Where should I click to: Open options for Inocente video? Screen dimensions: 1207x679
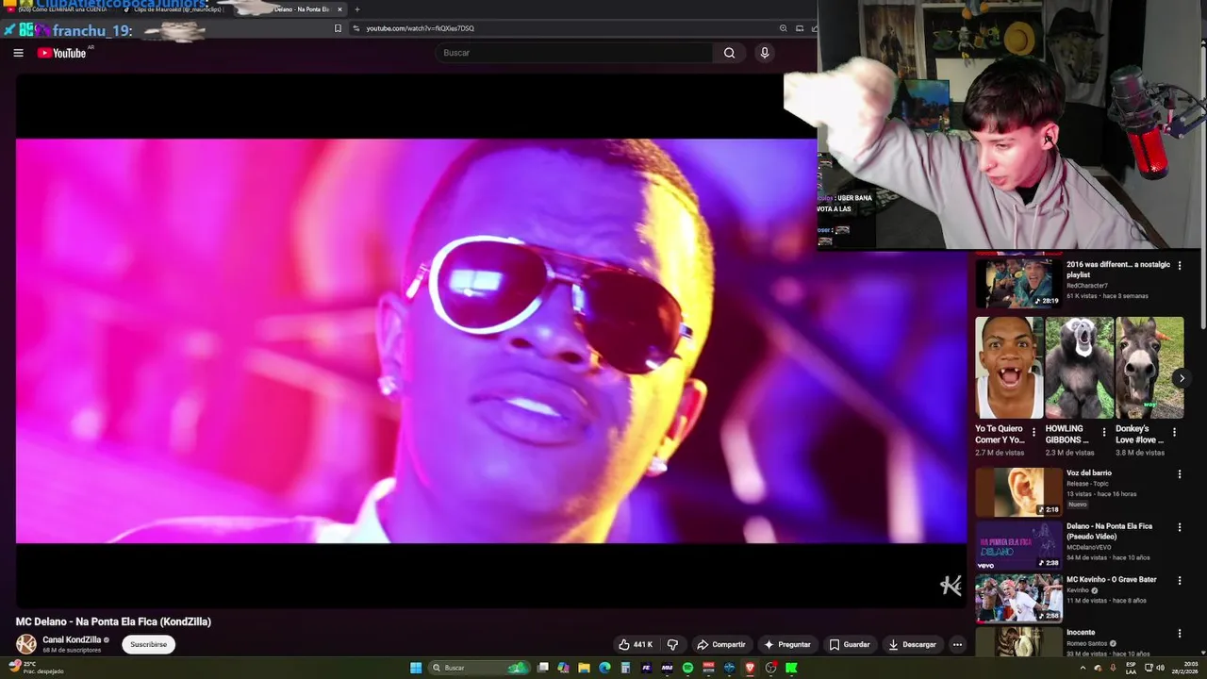point(1179,634)
